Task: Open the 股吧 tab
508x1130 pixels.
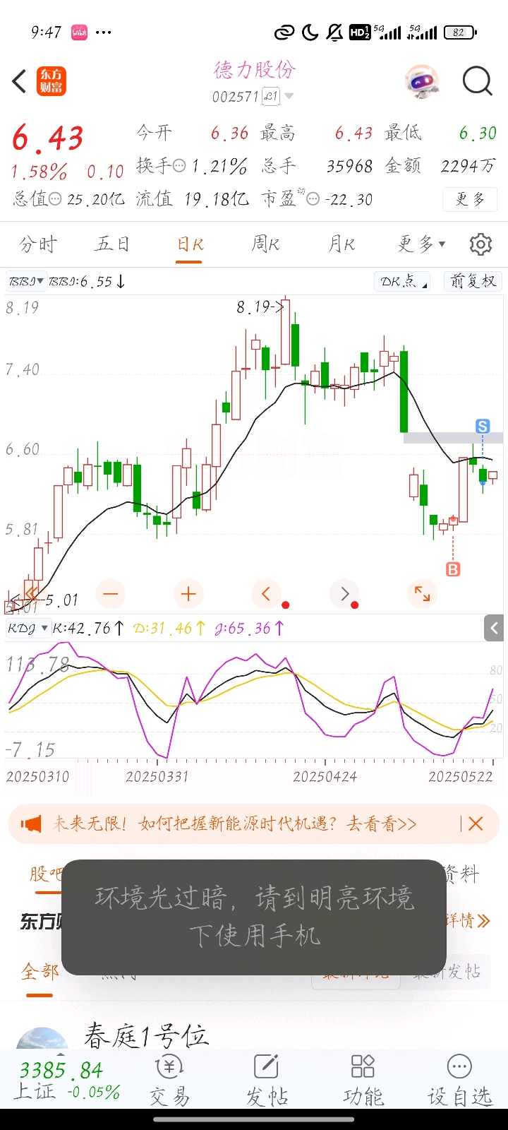Action: [45, 874]
